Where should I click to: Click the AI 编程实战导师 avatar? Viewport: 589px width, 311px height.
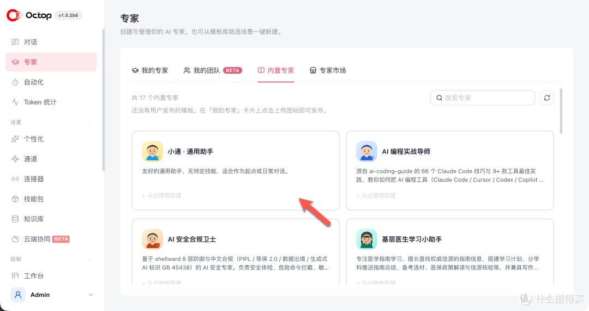coord(366,151)
